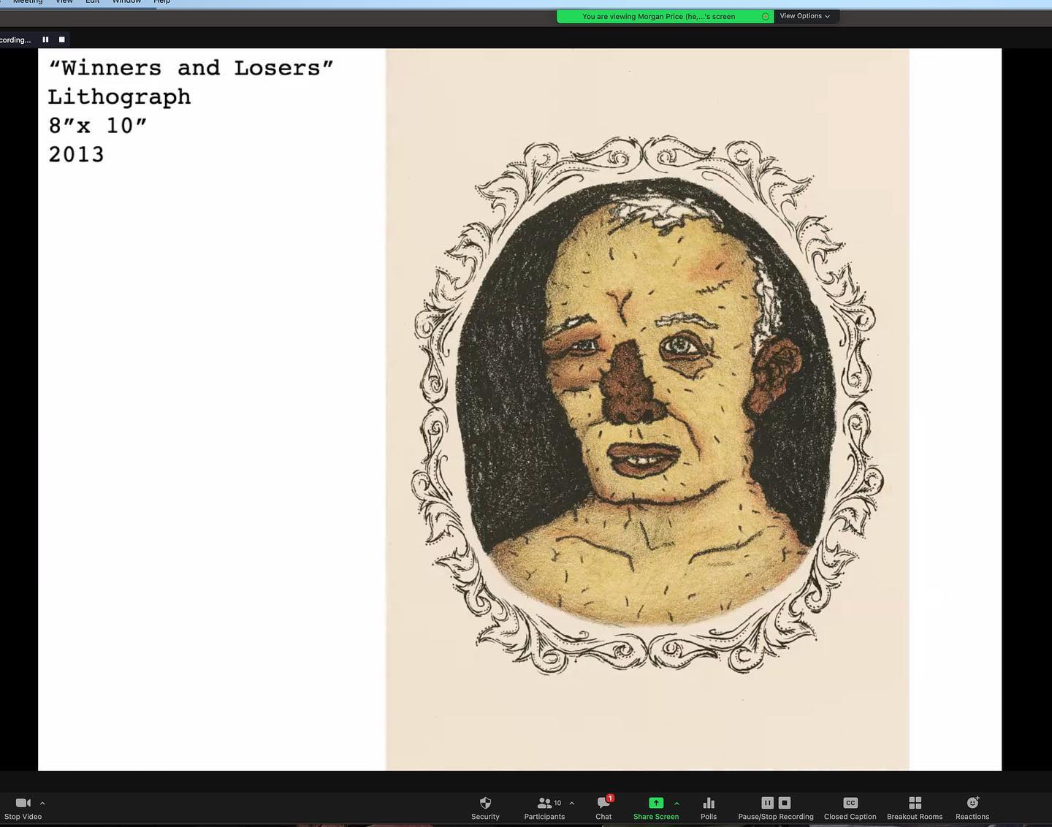This screenshot has height=827, width=1052.
Task: Pause recording from top-left indicator
Action: [x=45, y=39]
